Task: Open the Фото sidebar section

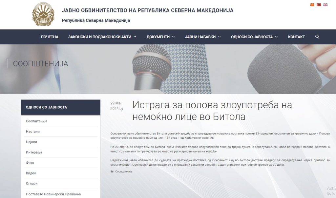Action: point(30,163)
